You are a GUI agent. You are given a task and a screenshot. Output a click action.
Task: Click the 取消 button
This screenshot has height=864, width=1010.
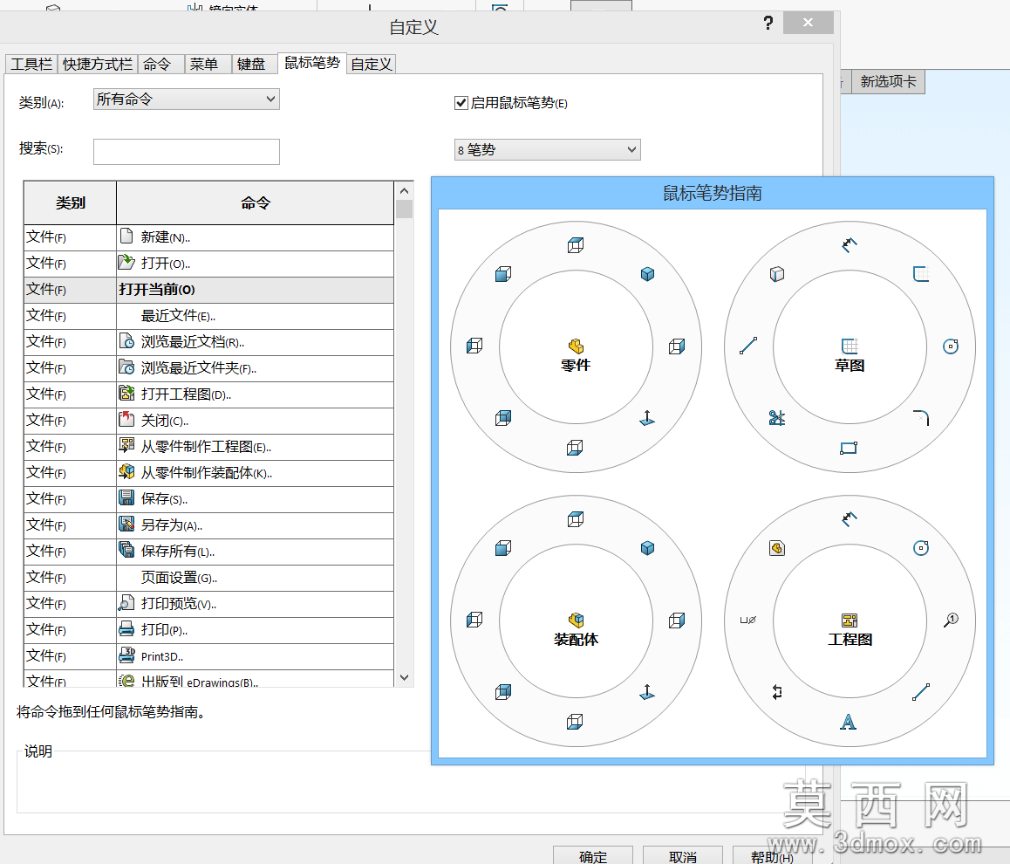tap(683, 855)
